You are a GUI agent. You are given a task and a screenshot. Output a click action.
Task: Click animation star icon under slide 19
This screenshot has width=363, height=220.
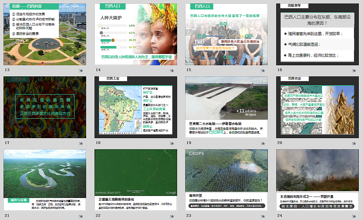click(x=263, y=144)
